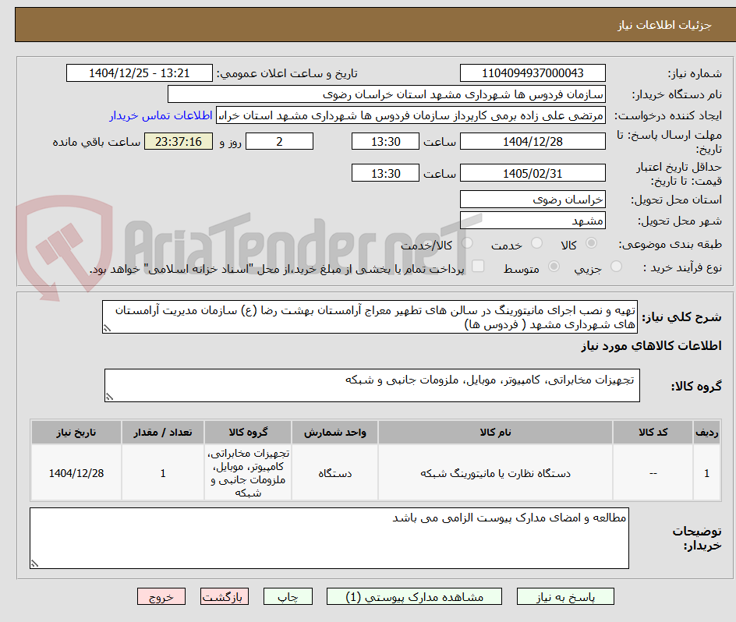
Task: Click the توضیحات خریدار text area
Action: click(x=329, y=538)
